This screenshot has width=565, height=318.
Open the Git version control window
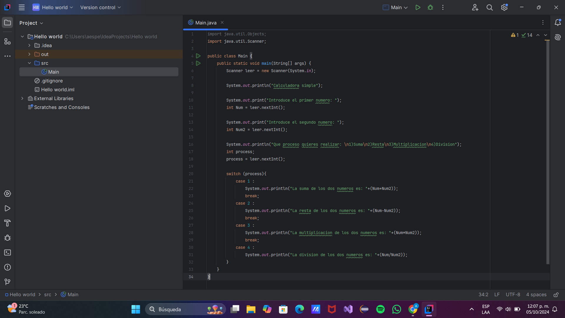click(x=8, y=282)
